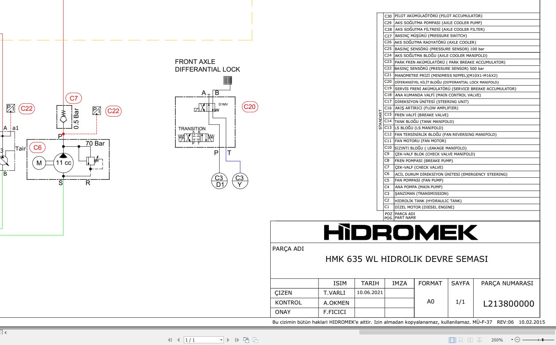Viewport: 556px width, 345px height.
Task: Click the date 10.06.2021 cell
Action: pyautogui.click(x=370, y=293)
